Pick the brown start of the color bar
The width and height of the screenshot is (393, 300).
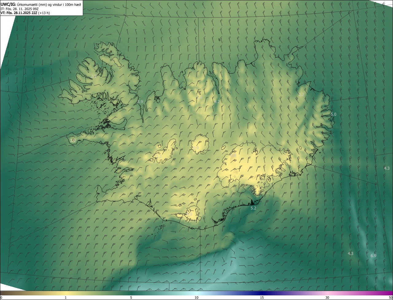(4, 293)
